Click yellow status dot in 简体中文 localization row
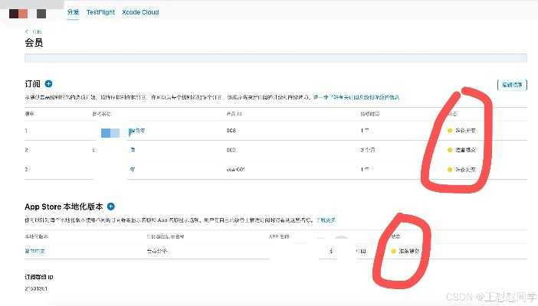Viewport: 538px width, 306px height. click(x=393, y=251)
